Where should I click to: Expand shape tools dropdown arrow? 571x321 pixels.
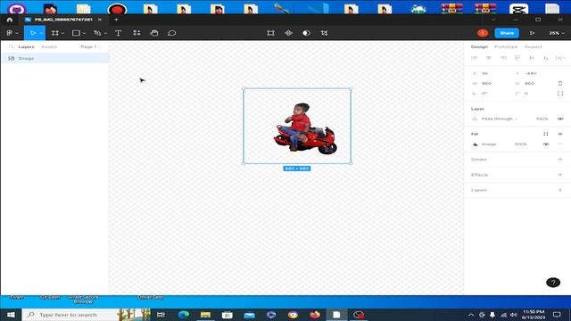tap(84, 33)
